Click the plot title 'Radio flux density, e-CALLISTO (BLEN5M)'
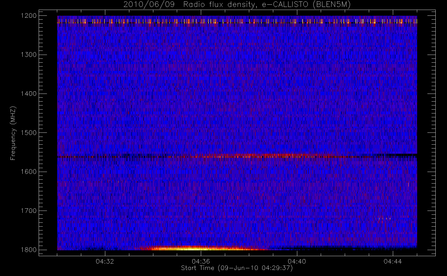The width and height of the screenshot is (447, 276). (x=267, y=5)
